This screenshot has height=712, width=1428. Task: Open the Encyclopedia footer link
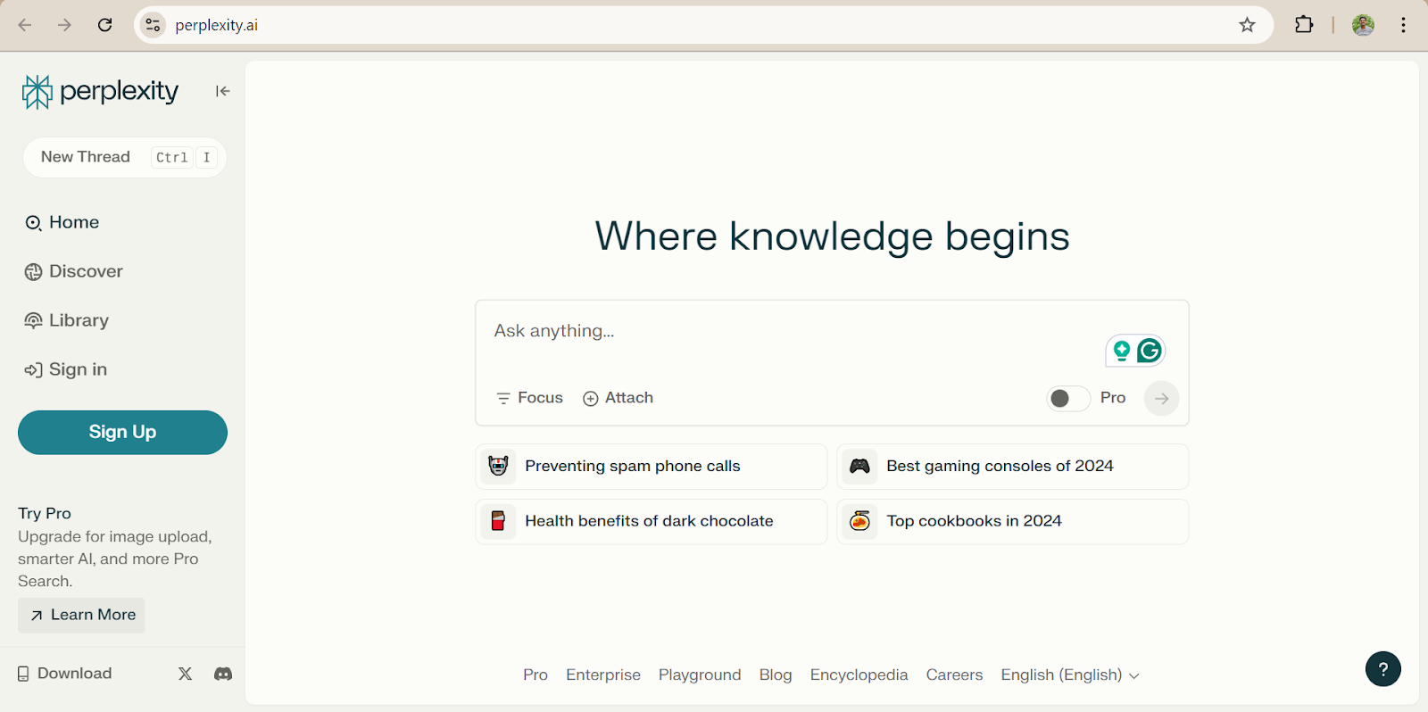[859, 675]
